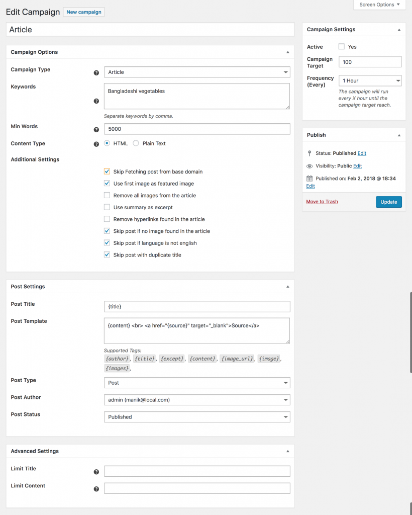This screenshot has width=412, height=515.
Task: Click the Keywords text area
Action: pos(197,96)
